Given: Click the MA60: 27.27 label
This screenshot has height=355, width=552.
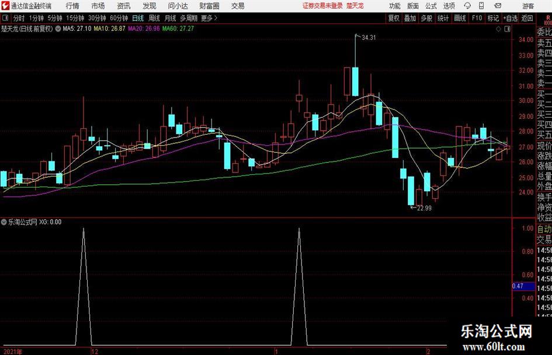Looking at the screenshot, I should pos(178,29).
